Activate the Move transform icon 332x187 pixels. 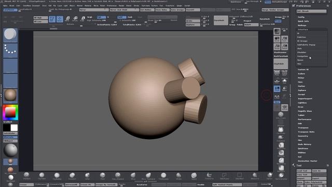(x=67, y=19)
